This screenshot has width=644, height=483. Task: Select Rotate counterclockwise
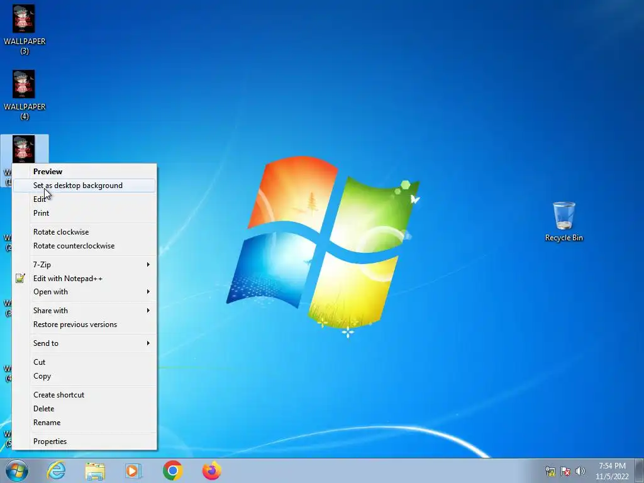click(85, 246)
